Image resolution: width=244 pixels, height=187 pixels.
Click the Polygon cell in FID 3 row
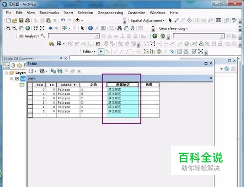point(68,102)
